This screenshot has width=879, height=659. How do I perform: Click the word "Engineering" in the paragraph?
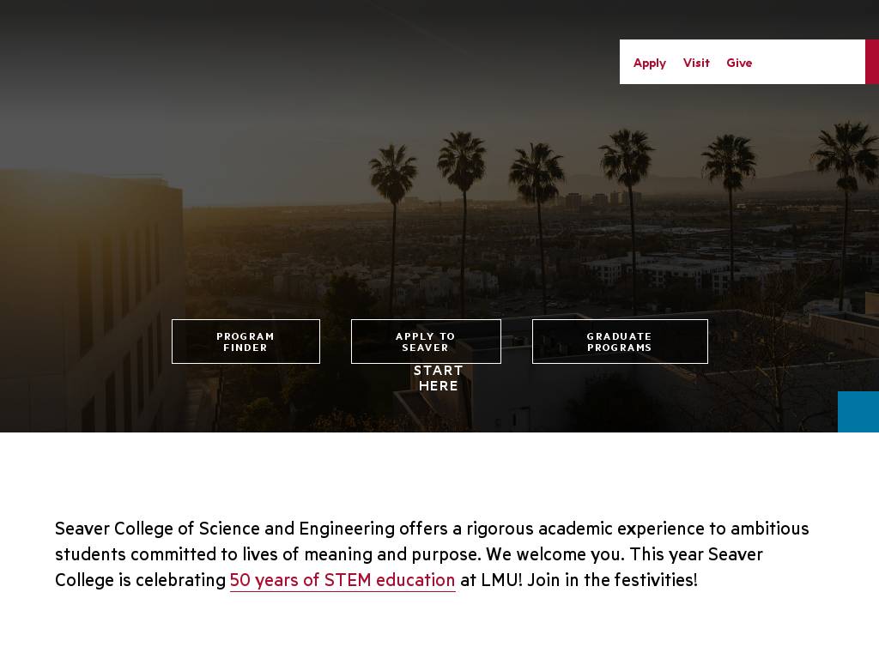(347, 529)
